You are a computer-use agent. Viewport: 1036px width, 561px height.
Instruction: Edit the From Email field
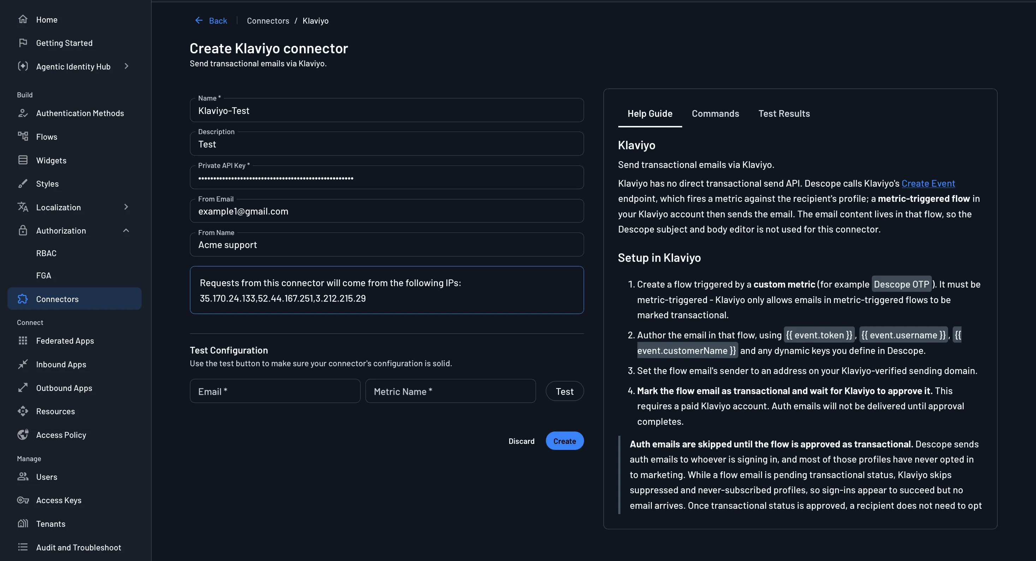387,211
